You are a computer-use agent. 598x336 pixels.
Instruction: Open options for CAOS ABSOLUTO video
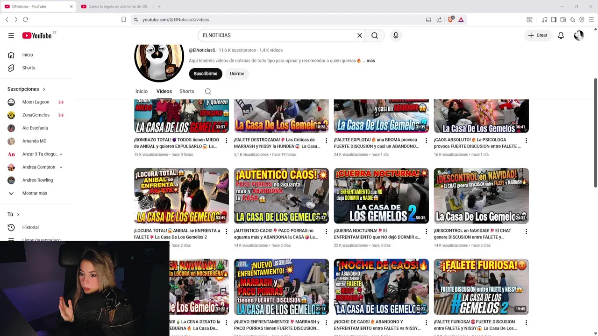coord(526,140)
